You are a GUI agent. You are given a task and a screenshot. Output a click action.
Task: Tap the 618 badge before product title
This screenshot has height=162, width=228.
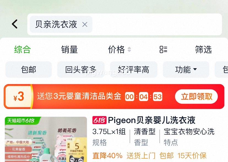[x=99, y=120]
